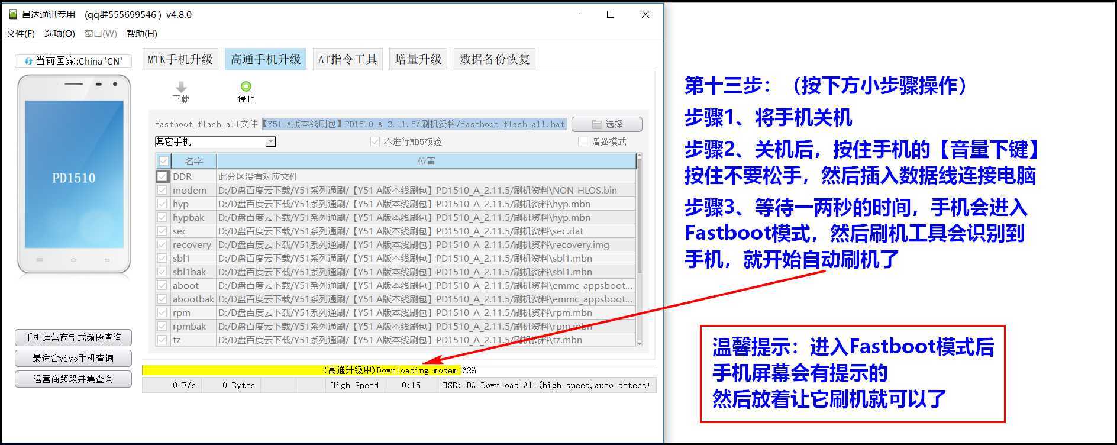Click the green 停止 stop icon
The width and height of the screenshot is (1117, 445).
246,86
